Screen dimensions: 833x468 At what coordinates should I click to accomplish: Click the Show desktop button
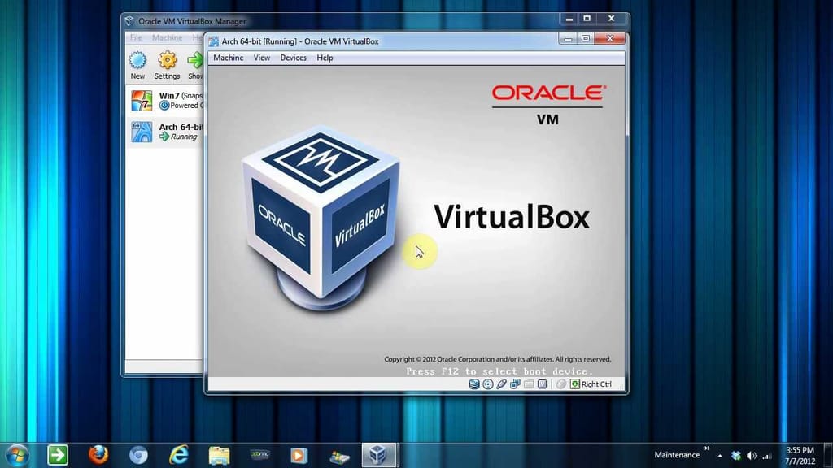click(x=828, y=455)
